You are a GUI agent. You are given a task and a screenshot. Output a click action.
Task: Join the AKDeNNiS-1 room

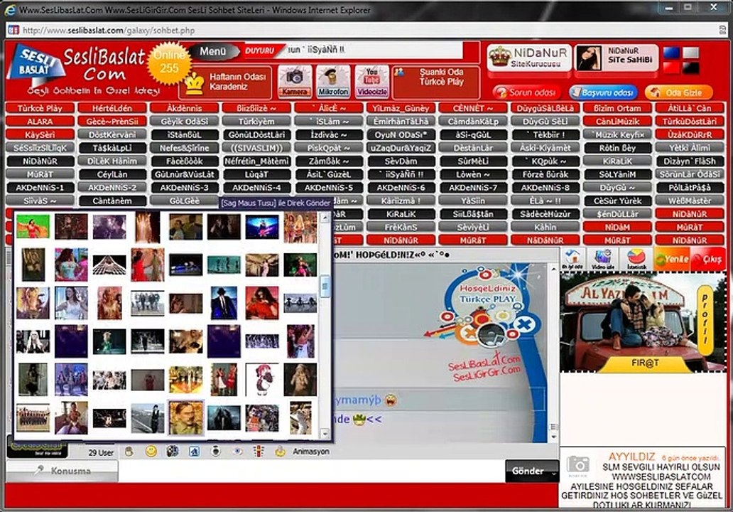coord(40,188)
